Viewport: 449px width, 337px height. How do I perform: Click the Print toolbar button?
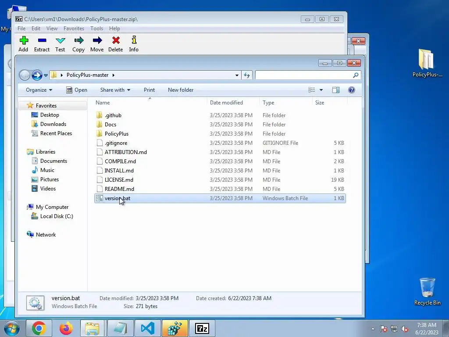click(x=149, y=90)
